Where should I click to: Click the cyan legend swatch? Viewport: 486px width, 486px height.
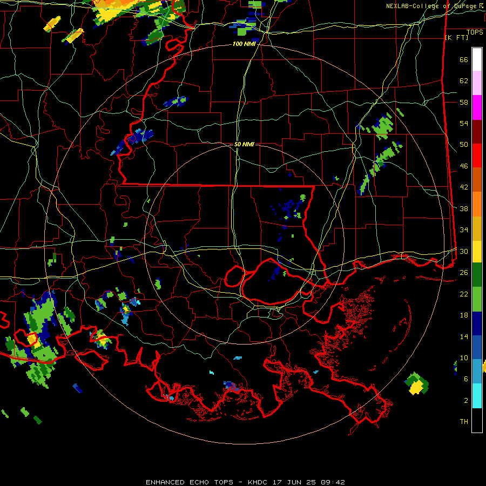coord(477,396)
